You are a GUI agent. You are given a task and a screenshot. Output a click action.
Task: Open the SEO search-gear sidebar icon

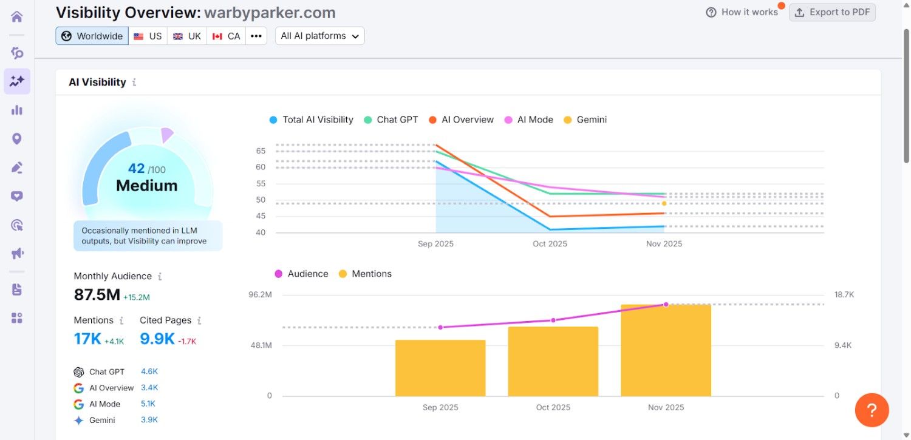[x=17, y=53]
